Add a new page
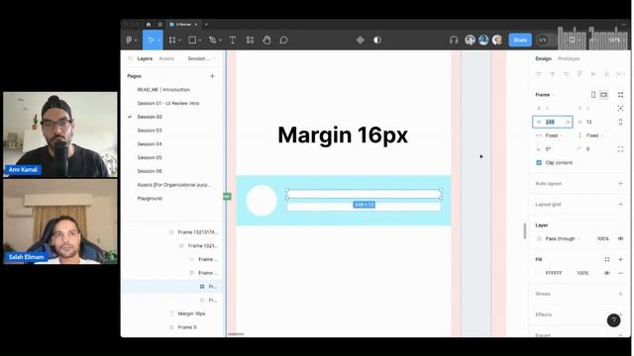This screenshot has width=634, height=356. pos(212,76)
